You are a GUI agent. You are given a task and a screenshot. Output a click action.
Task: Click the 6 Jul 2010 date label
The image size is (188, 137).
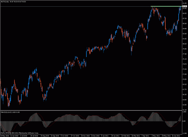tap(24, 136)
